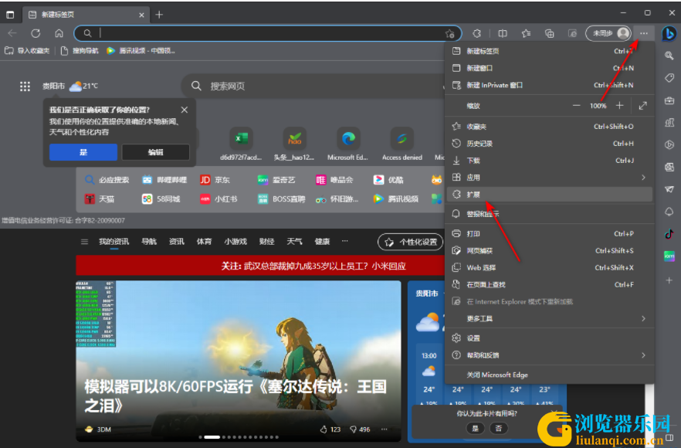The image size is (681, 448).
Task: Answer 否 on the card feedback prompt
Action: coord(498,429)
